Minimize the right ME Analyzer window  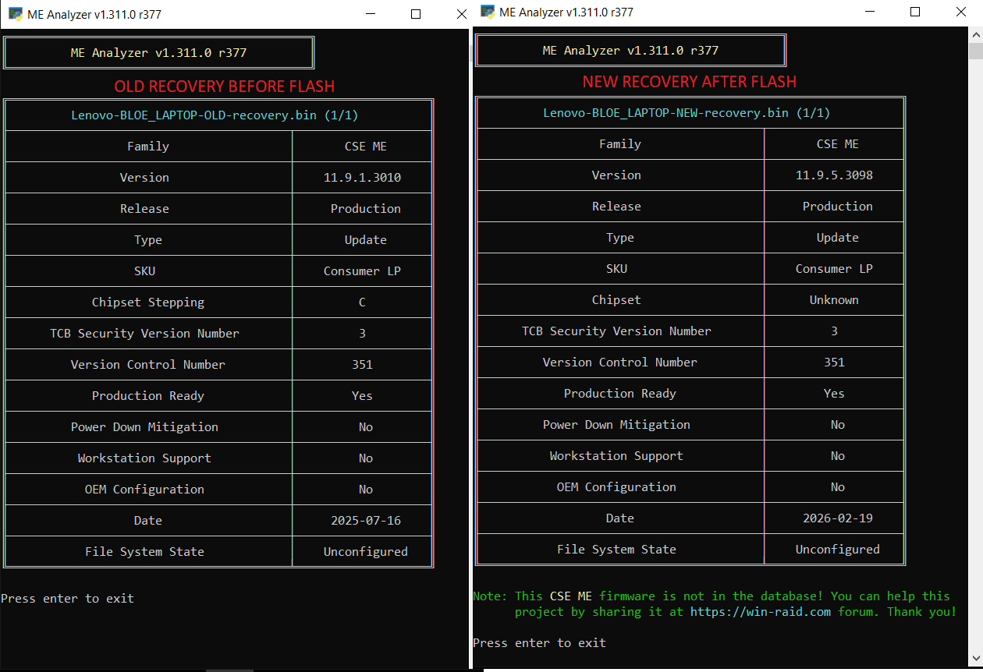tap(869, 12)
